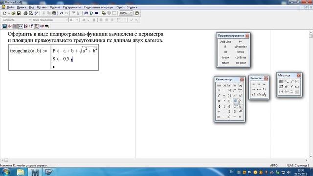
Task: Align text left
Action: (101, 20)
